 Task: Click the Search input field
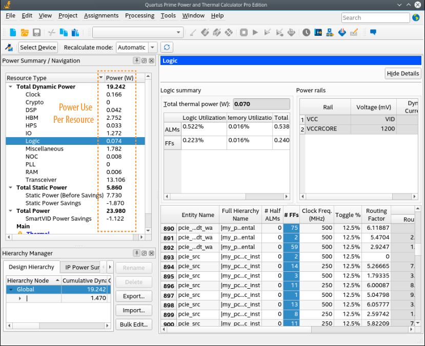[x=375, y=18]
